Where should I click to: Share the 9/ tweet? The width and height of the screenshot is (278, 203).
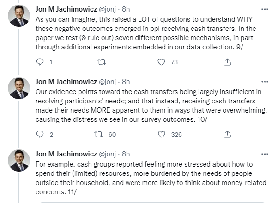[227, 62]
